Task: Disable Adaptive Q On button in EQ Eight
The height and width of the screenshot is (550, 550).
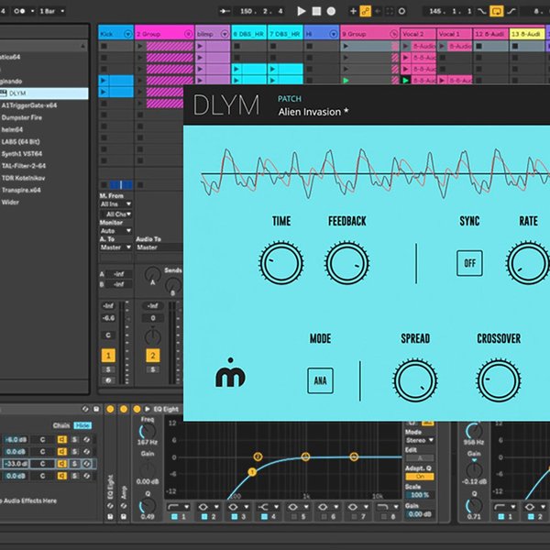Action: click(419, 477)
